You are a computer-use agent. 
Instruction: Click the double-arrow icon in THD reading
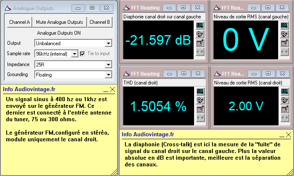tap(200, 118)
